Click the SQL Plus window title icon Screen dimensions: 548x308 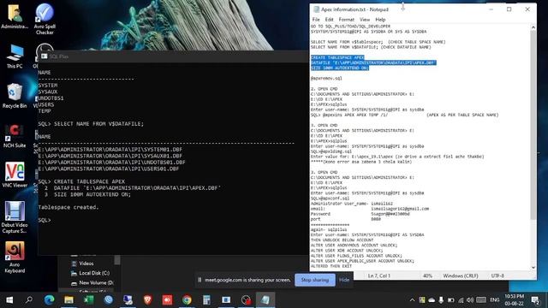coord(44,56)
